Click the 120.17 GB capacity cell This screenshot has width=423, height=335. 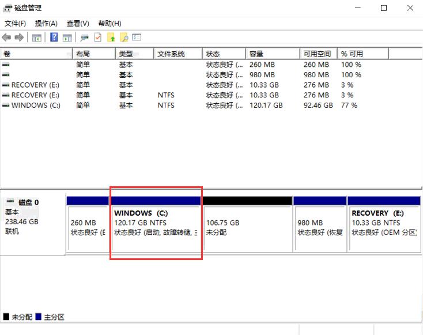(266, 106)
